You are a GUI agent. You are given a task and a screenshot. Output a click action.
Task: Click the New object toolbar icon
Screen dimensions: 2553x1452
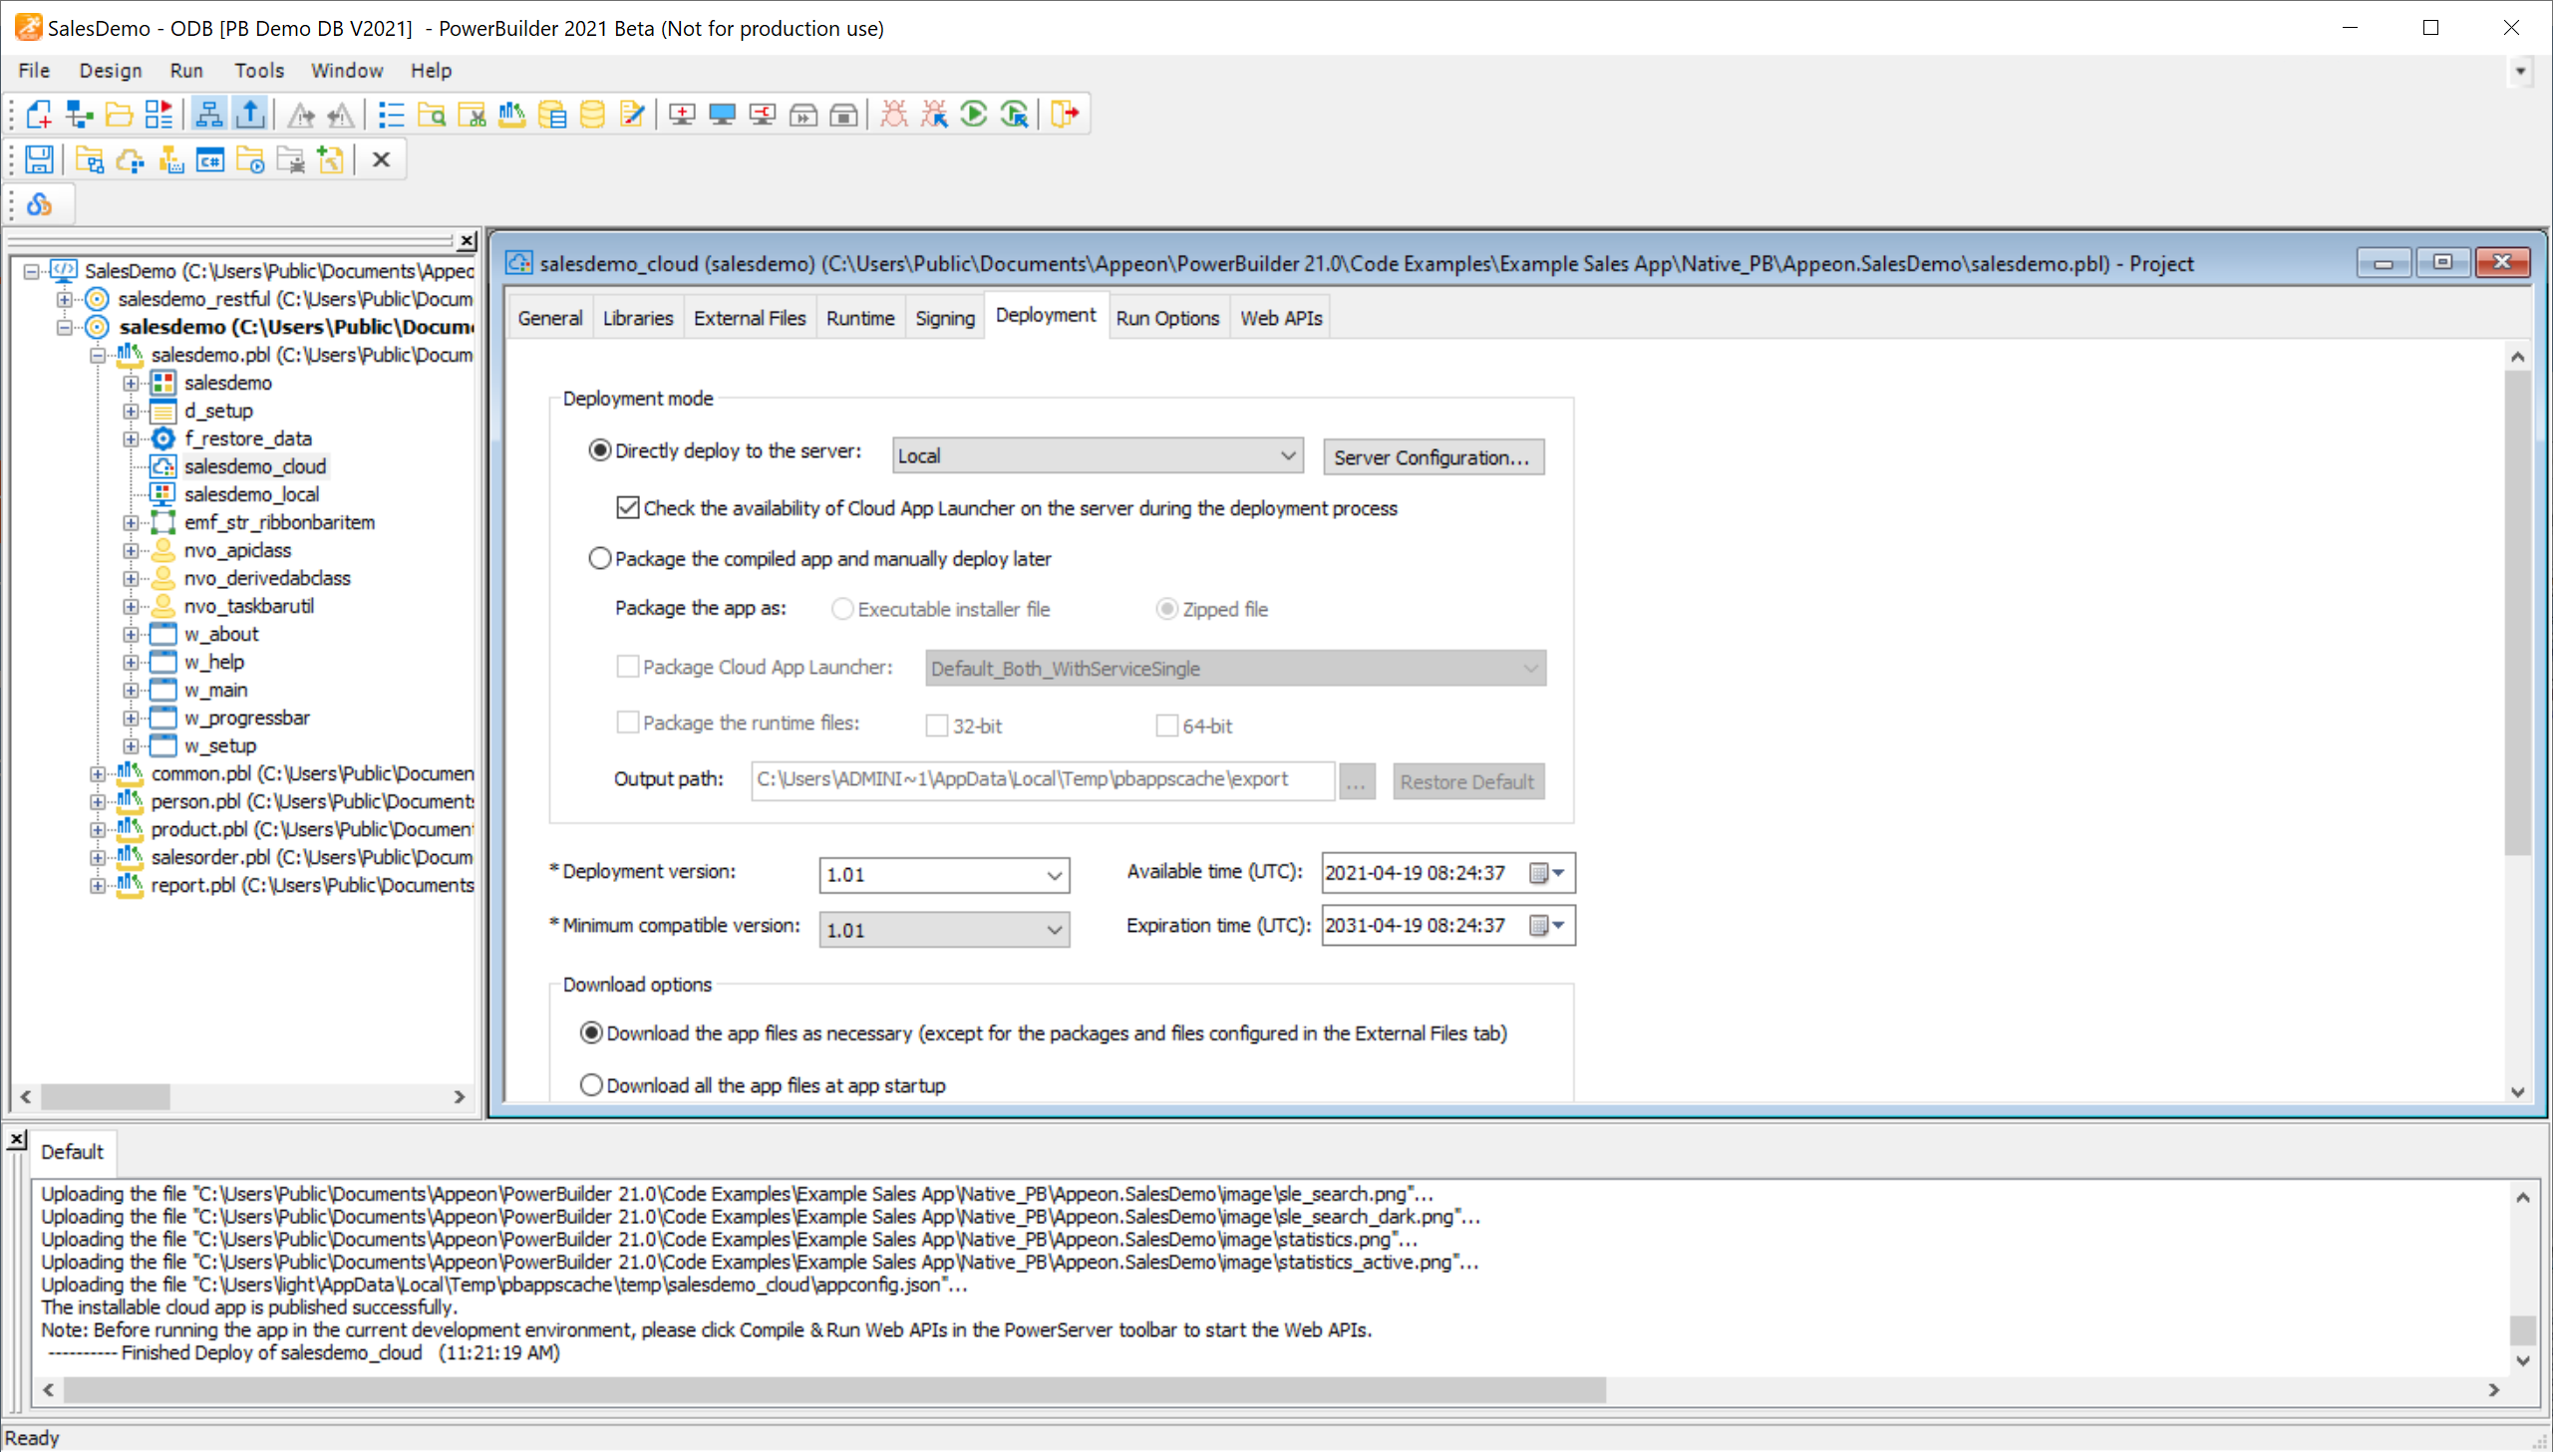(x=38, y=114)
